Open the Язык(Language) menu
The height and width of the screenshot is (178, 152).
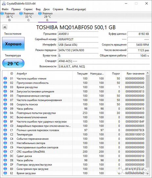76,9
